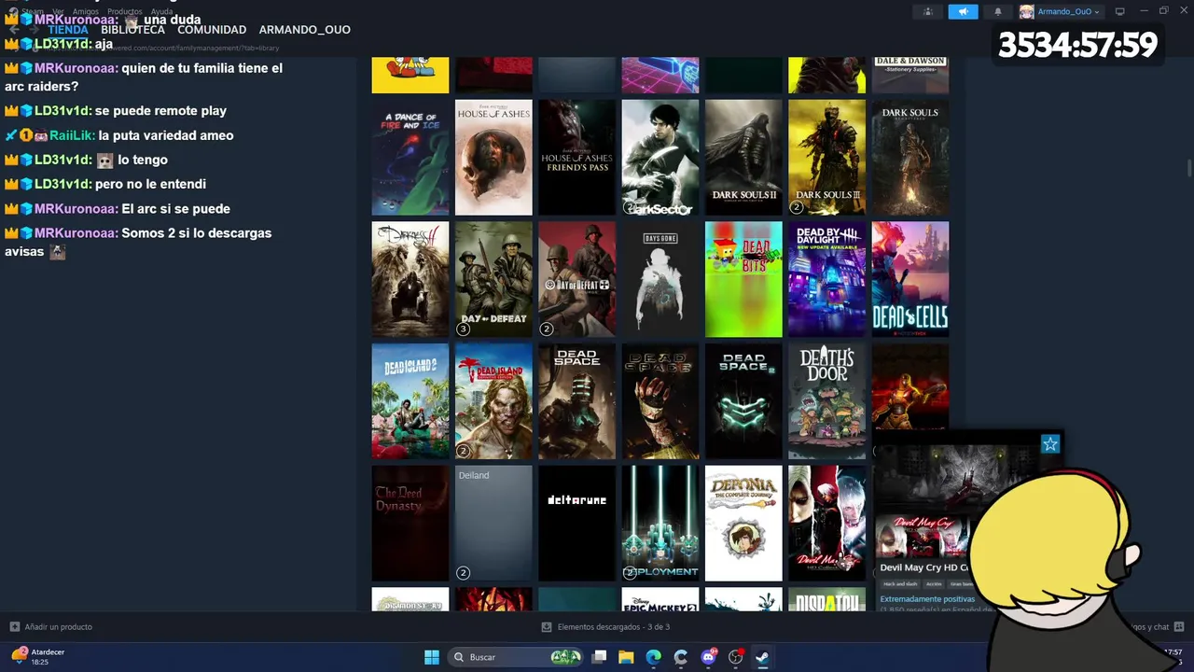Open Microsoft Edge from the taskbar

pos(654,657)
